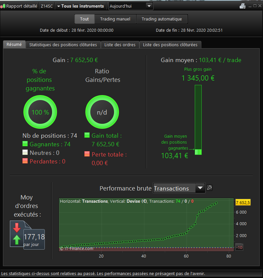
Task: Click the '177,18 par jour' value
Action: tap(34, 240)
